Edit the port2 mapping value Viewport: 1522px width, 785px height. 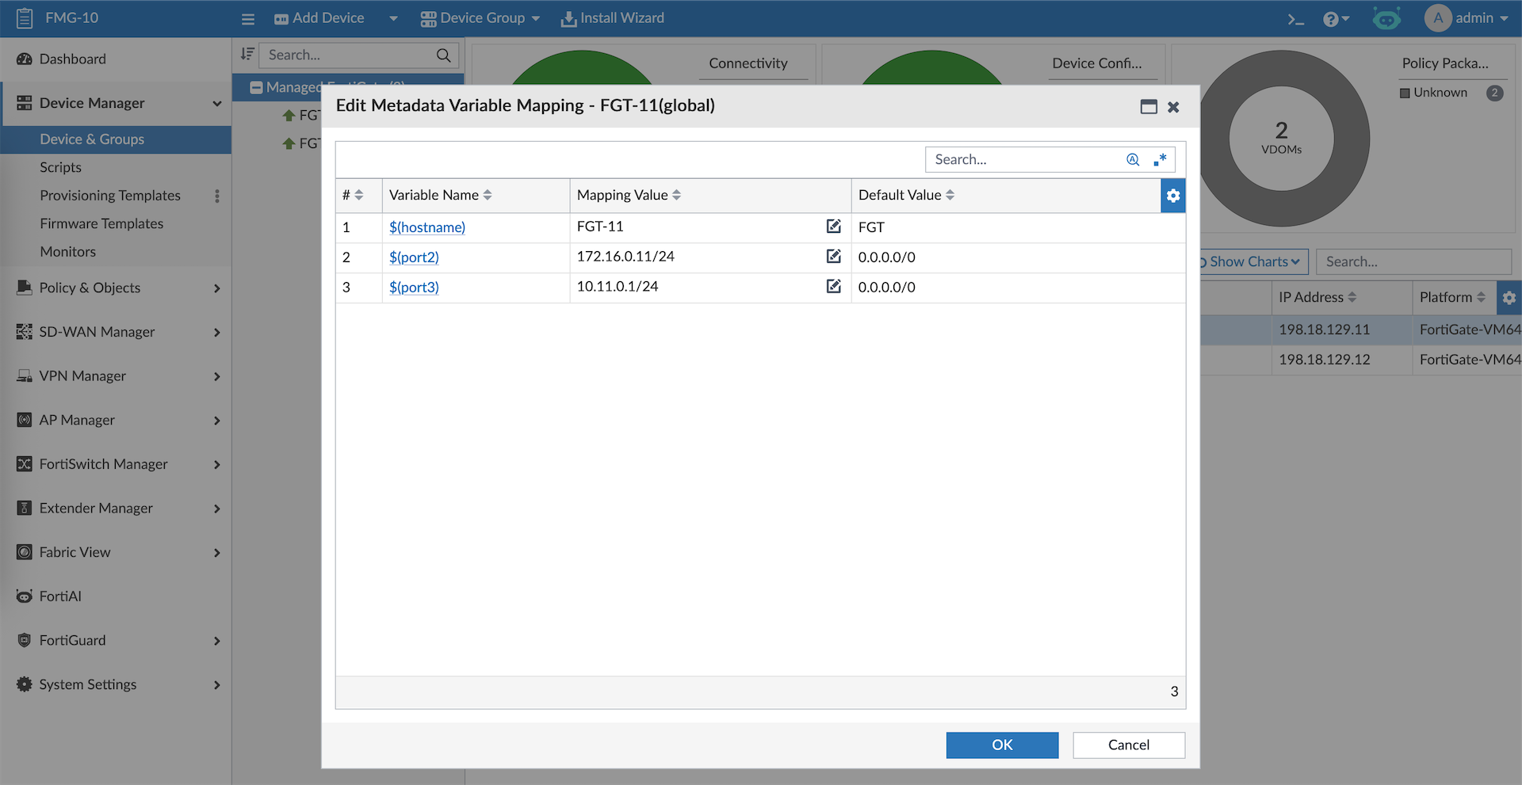(833, 257)
